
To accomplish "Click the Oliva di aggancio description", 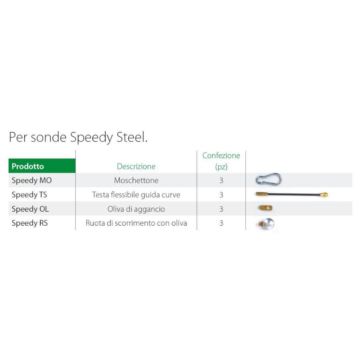I will 136,209.
